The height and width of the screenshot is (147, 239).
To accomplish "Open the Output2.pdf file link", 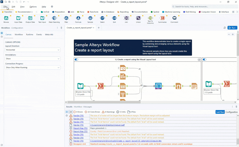I will (x=107, y=125).
